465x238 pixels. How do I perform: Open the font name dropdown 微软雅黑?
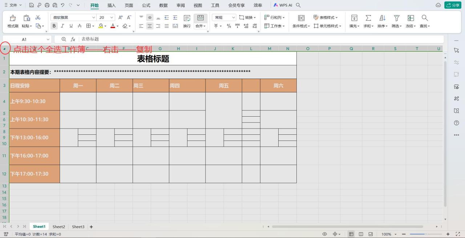tap(93, 17)
